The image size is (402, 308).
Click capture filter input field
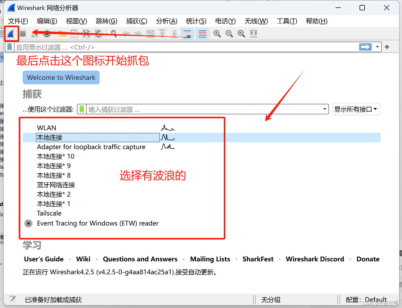[x=204, y=109]
